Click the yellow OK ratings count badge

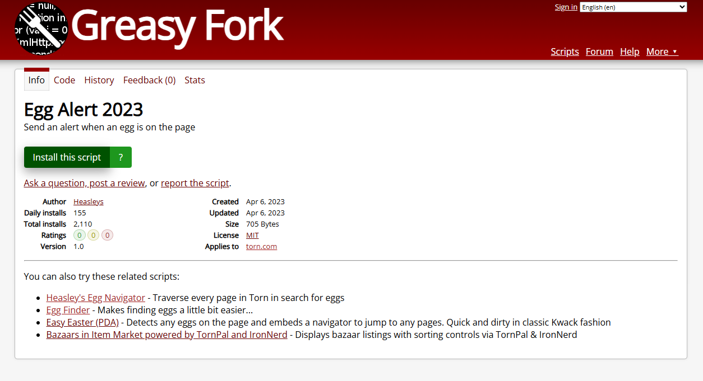(x=93, y=236)
